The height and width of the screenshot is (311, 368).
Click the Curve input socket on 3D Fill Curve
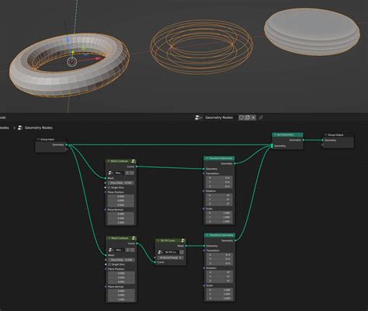[x=155, y=262]
